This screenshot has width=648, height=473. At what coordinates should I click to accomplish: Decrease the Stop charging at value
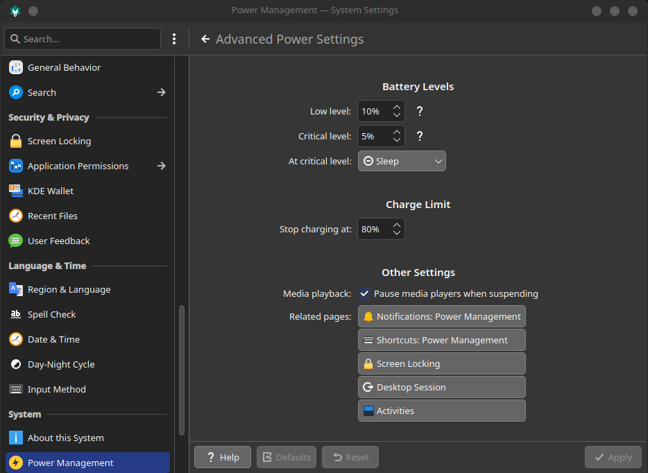(x=397, y=233)
